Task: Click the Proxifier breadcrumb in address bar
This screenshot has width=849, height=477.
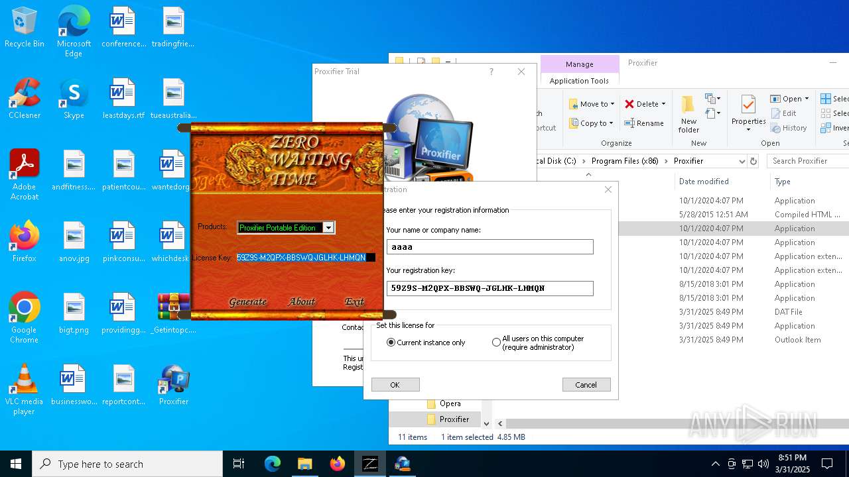Action: coord(688,161)
